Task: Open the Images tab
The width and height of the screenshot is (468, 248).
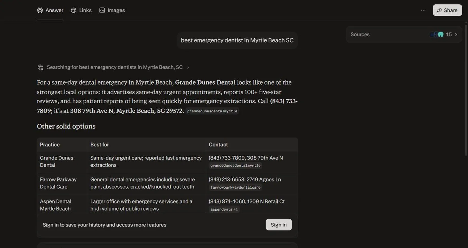Action: pyautogui.click(x=112, y=10)
